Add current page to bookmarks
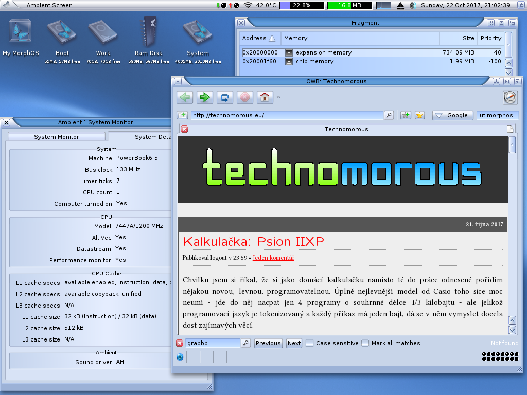527x395 pixels. [x=406, y=115]
